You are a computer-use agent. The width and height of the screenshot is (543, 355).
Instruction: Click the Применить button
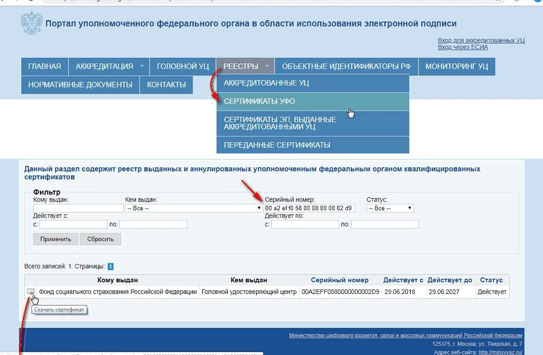point(56,239)
